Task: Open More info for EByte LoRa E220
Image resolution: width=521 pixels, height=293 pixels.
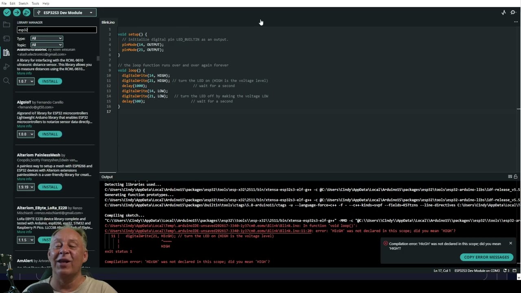Action: click(x=24, y=232)
